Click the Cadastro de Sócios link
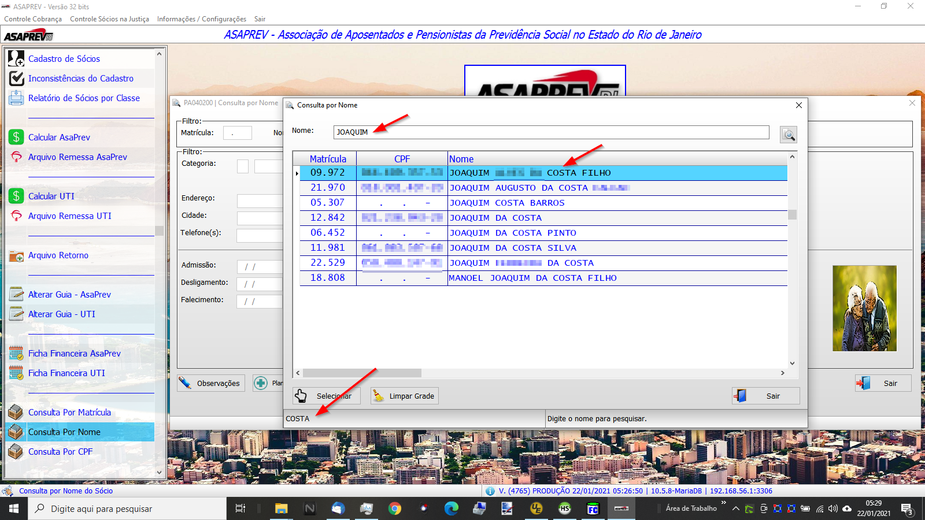Screen dimensions: 925x520 pyautogui.click(x=64, y=59)
